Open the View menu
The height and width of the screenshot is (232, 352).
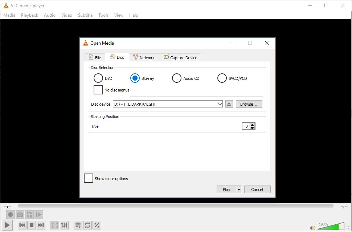click(x=119, y=15)
